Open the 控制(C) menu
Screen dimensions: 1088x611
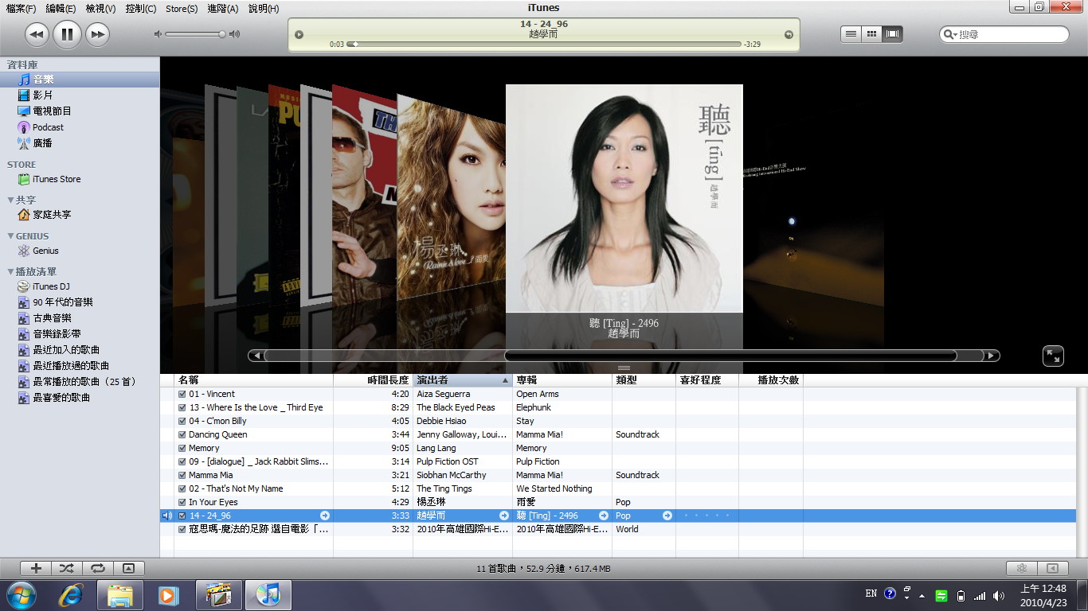coord(141,9)
